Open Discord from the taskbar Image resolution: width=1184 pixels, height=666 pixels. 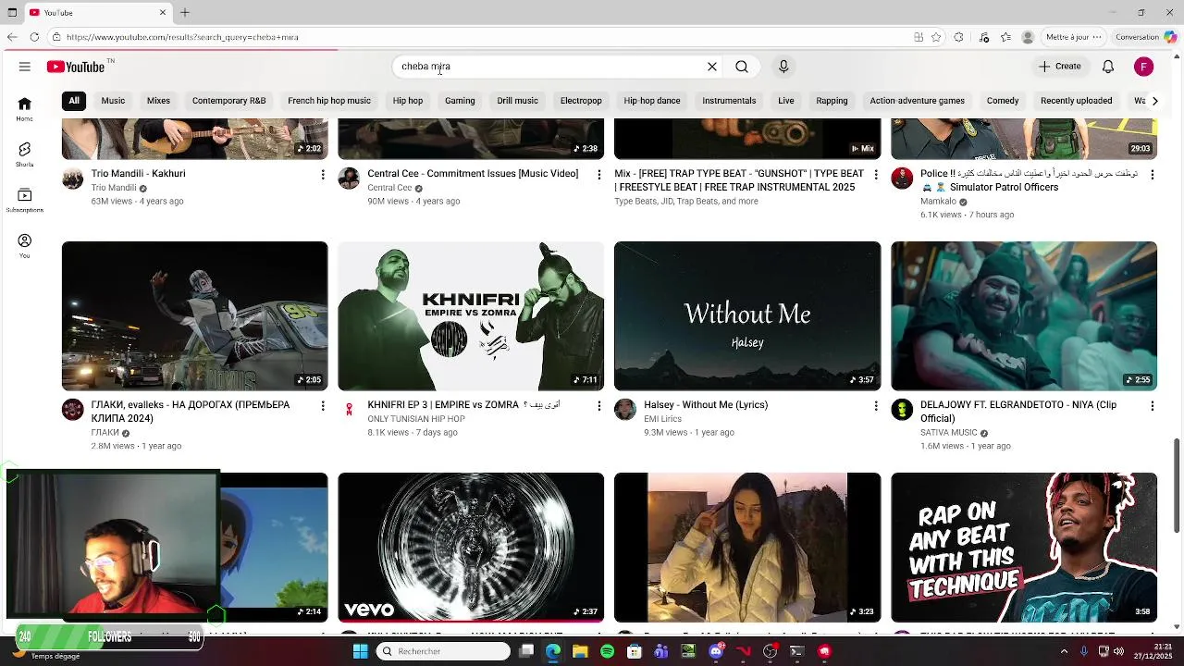[716, 651]
